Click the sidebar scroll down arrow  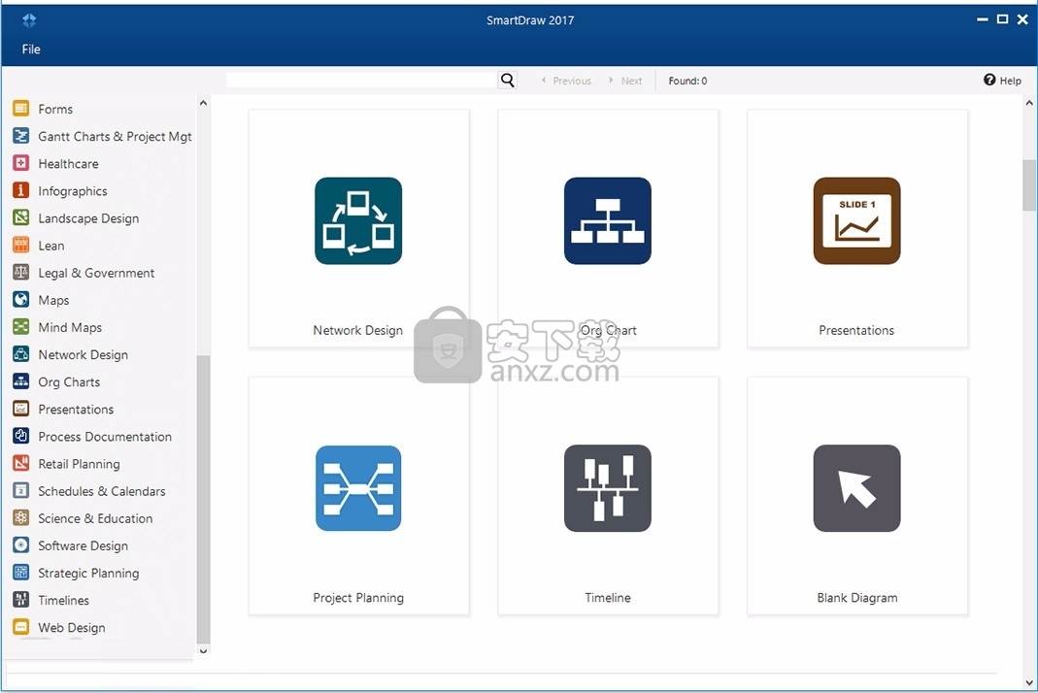203,650
